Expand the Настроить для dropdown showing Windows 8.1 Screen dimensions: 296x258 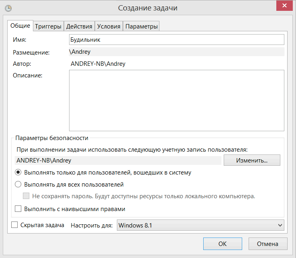pos(200,225)
